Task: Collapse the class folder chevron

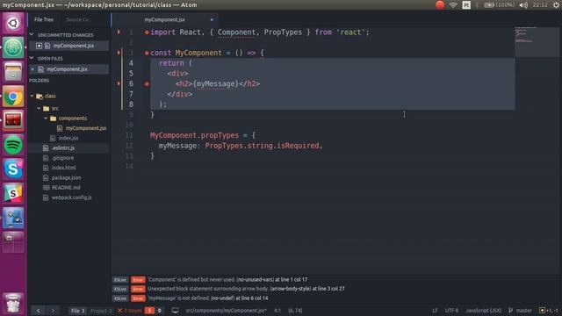Action: [x=32, y=96]
